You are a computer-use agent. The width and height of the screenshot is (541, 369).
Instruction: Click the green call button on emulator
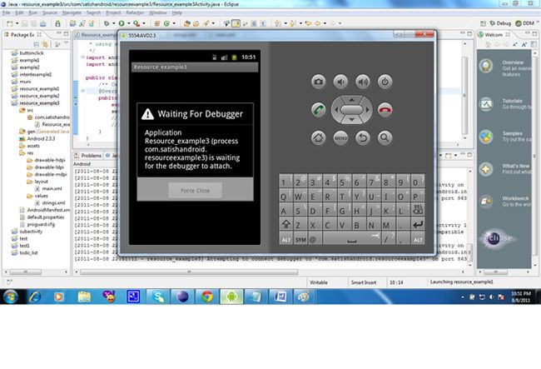click(318, 110)
